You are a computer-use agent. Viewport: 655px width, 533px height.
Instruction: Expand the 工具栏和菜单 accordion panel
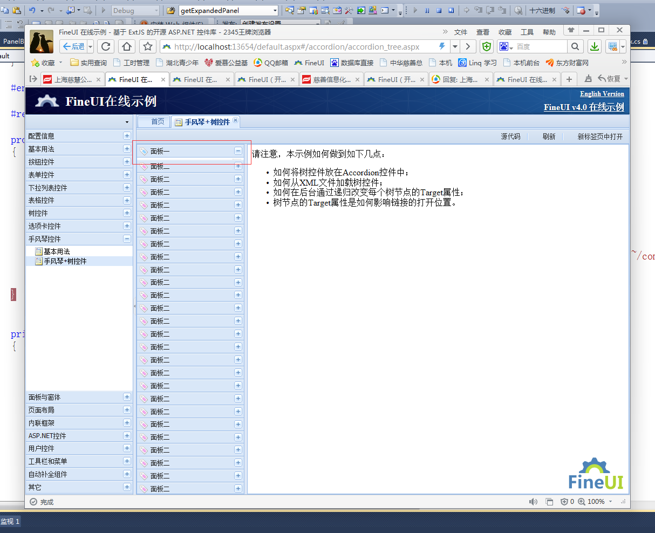(x=127, y=461)
